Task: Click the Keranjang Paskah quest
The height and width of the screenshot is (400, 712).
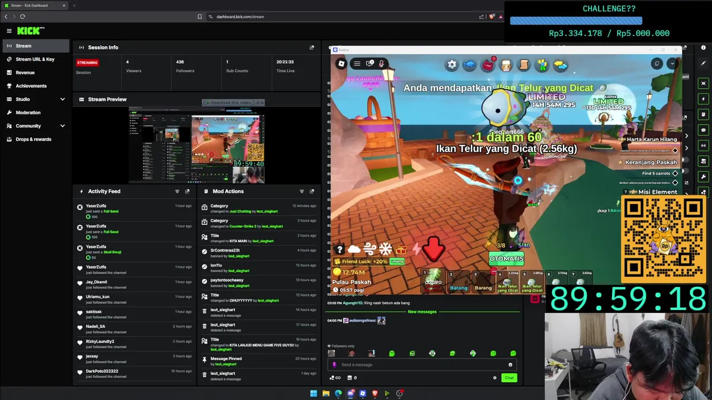Action: (647, 162)
